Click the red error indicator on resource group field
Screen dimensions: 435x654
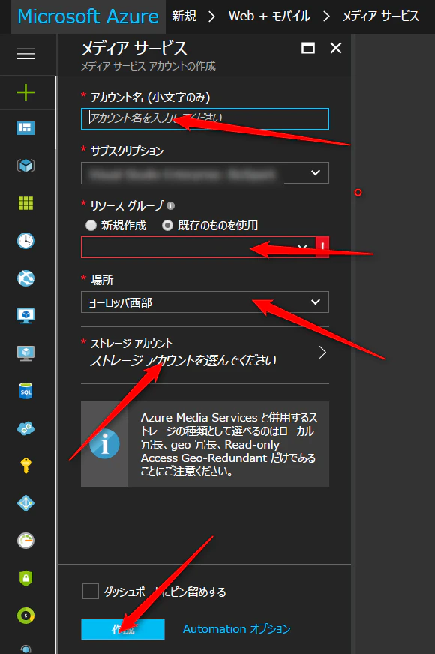[322, 247]
